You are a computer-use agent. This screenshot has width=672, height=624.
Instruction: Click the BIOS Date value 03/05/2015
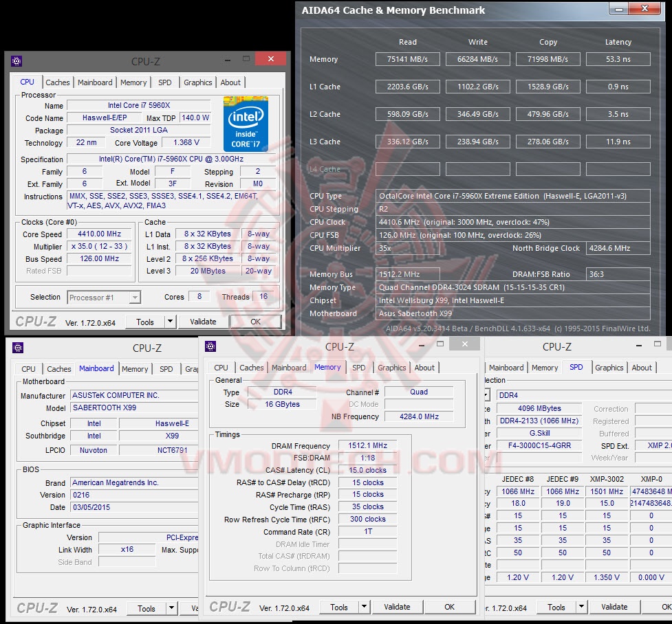(x=134, y=507)
